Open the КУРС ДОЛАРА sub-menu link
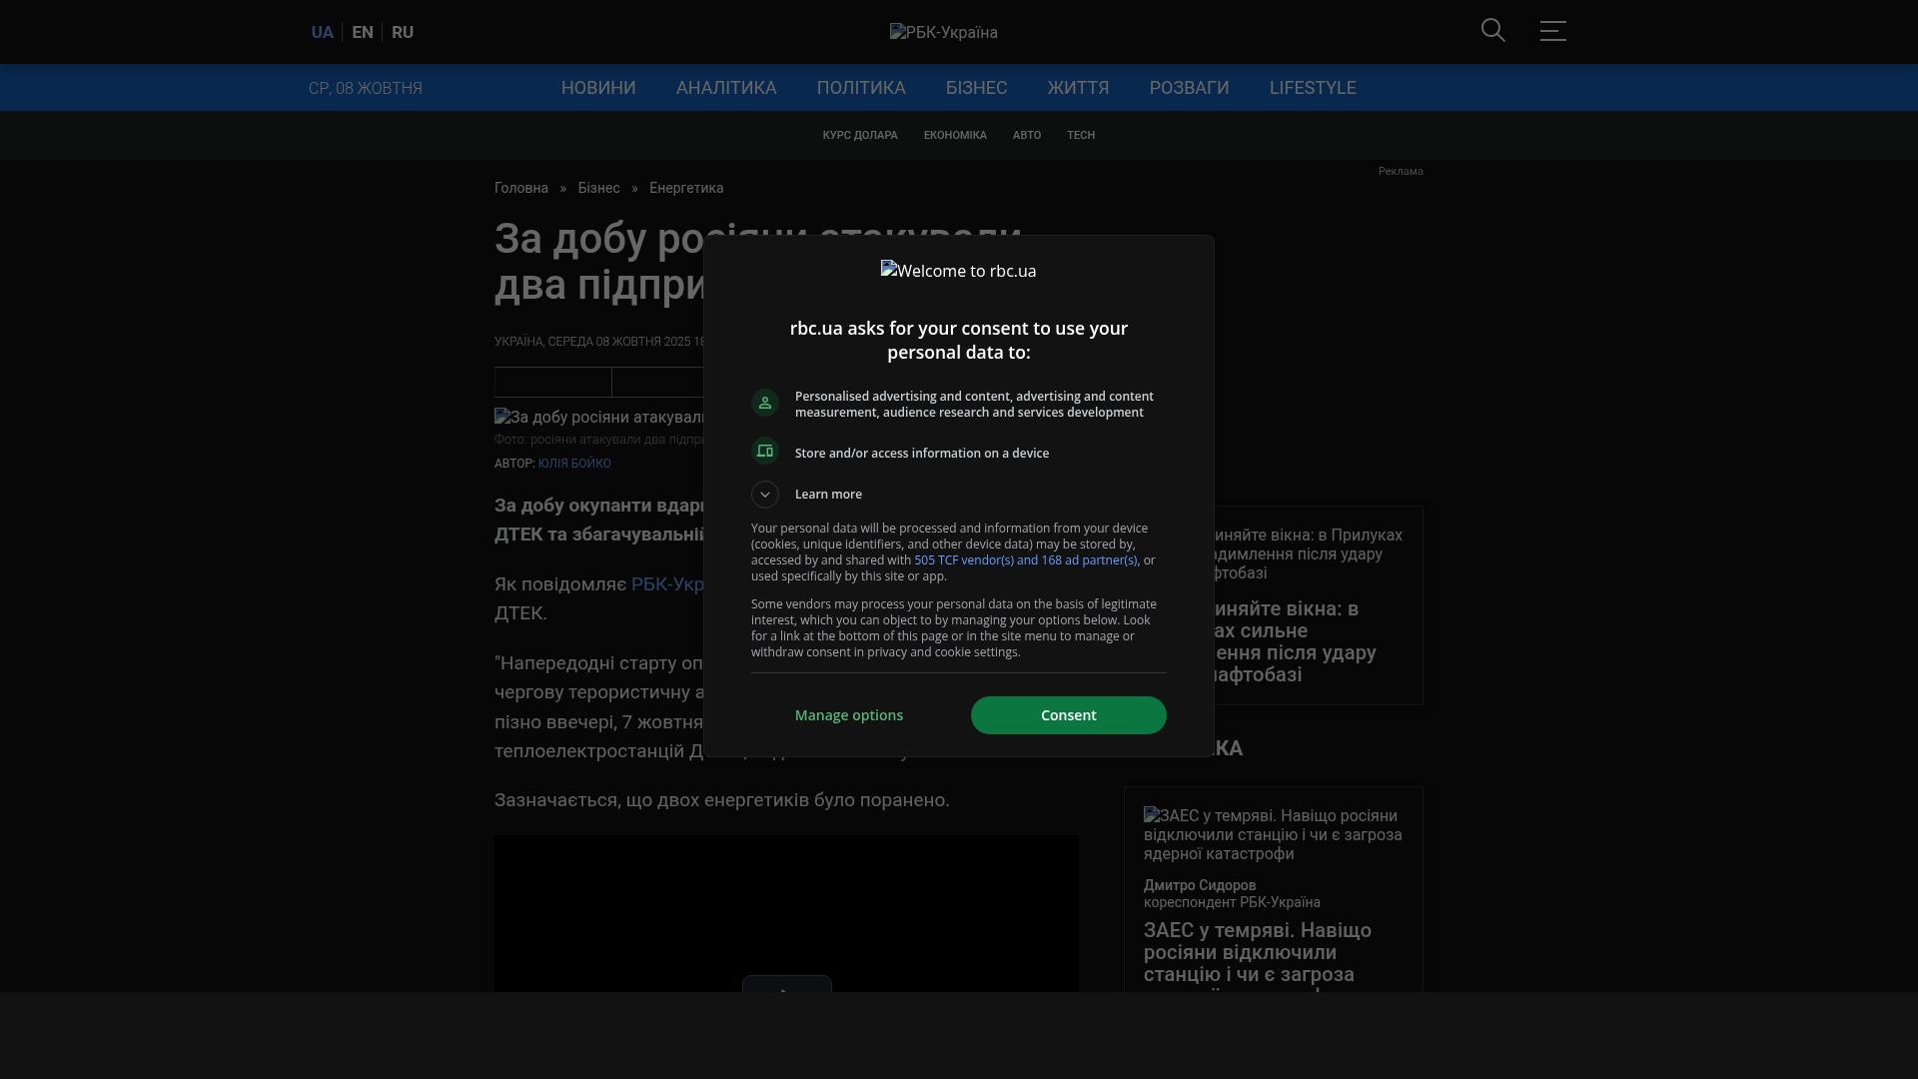1918x1079 pixels. (860, 135)
